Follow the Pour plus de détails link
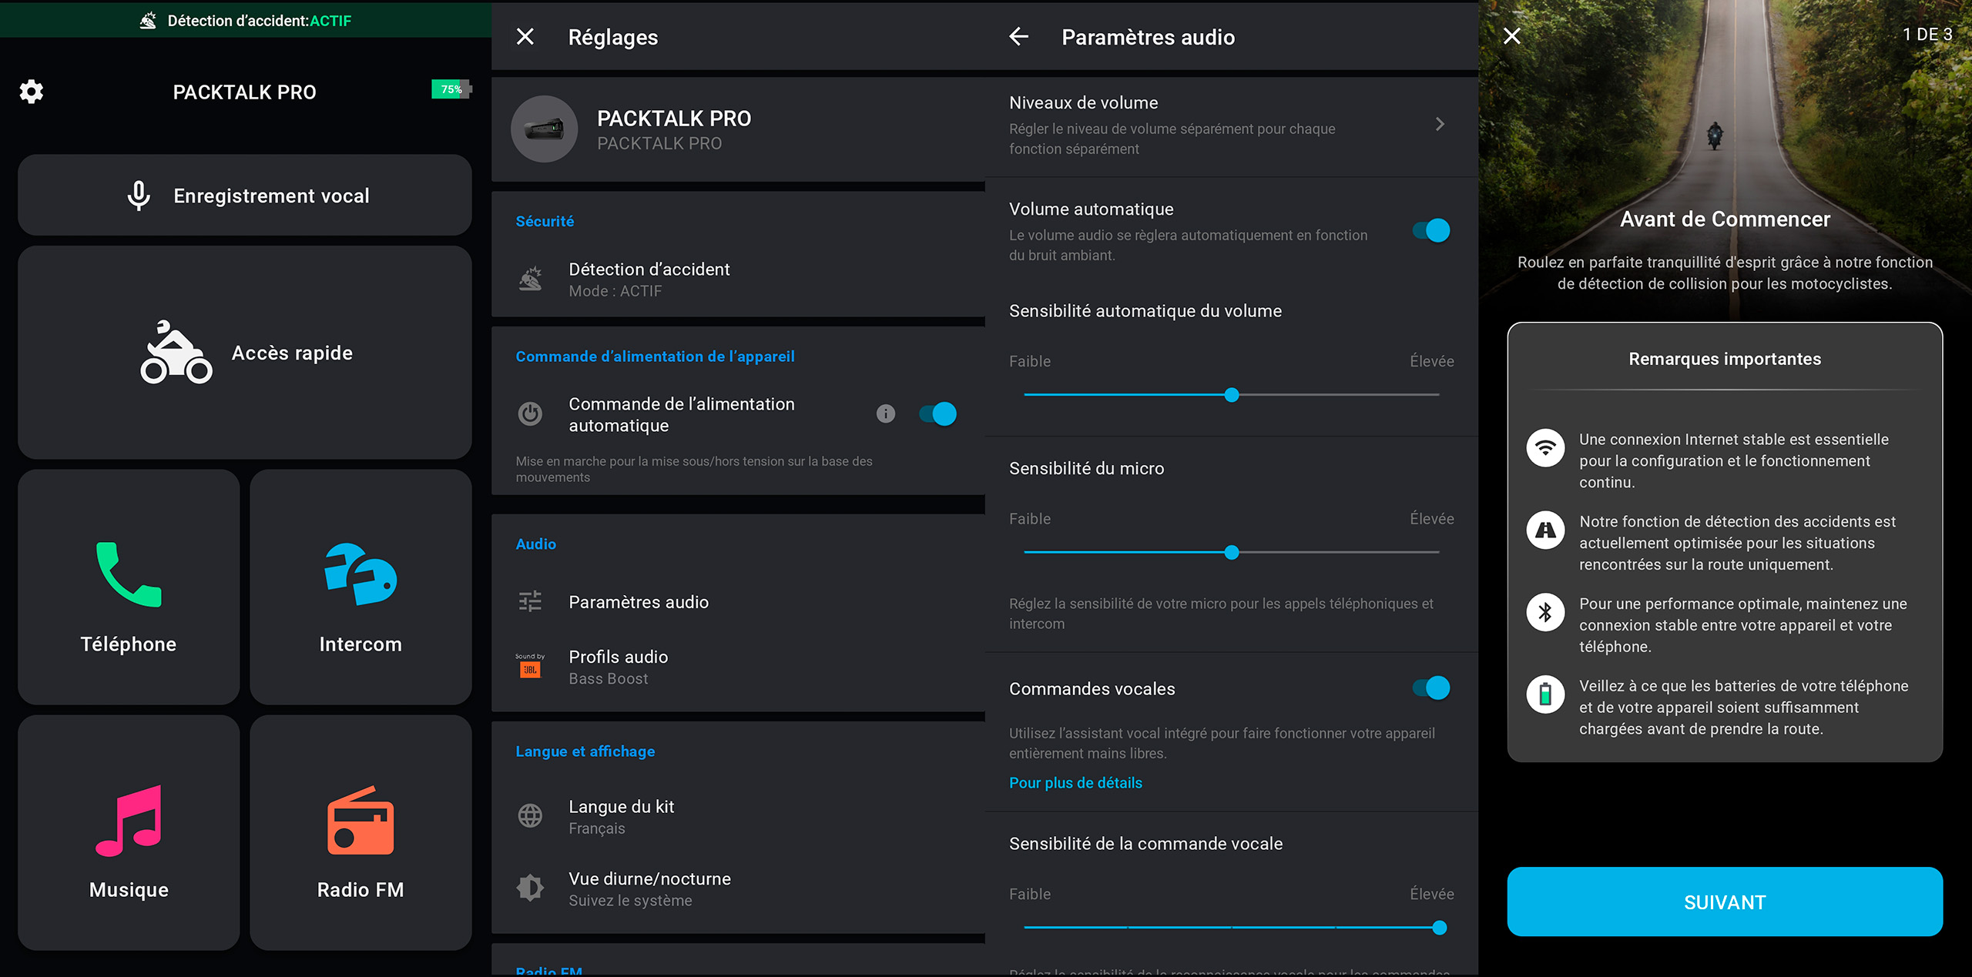This screenshot has height=977, width=1972. [x=1075, y=783]
